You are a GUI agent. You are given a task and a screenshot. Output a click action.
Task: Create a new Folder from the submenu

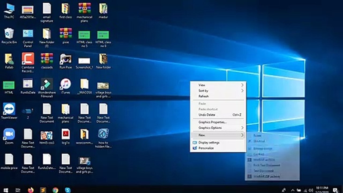click(x=272, y=135)
